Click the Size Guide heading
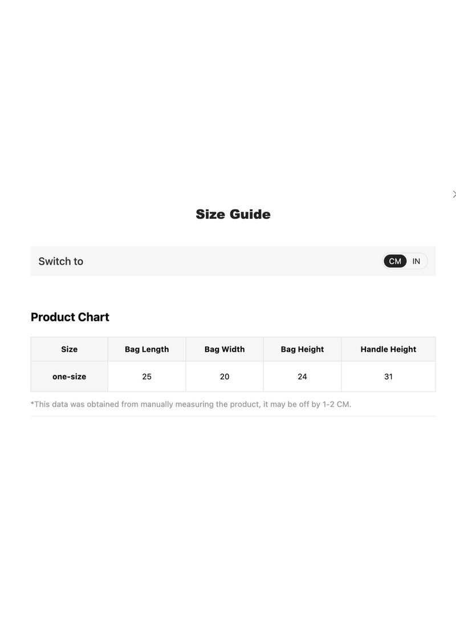The width and height of the screenshot is (456, 622). [x=233, y=214]
